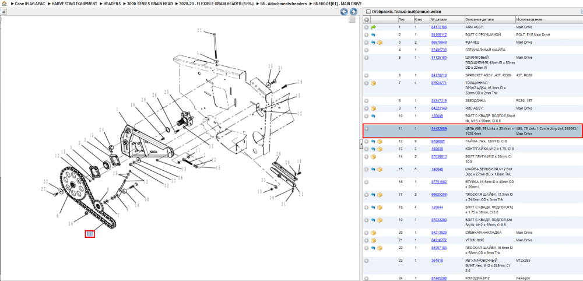The width and height of the screenshot is (583, 281).
Task: Select the highlighted callout 11 in diagram
Action: 90,234
